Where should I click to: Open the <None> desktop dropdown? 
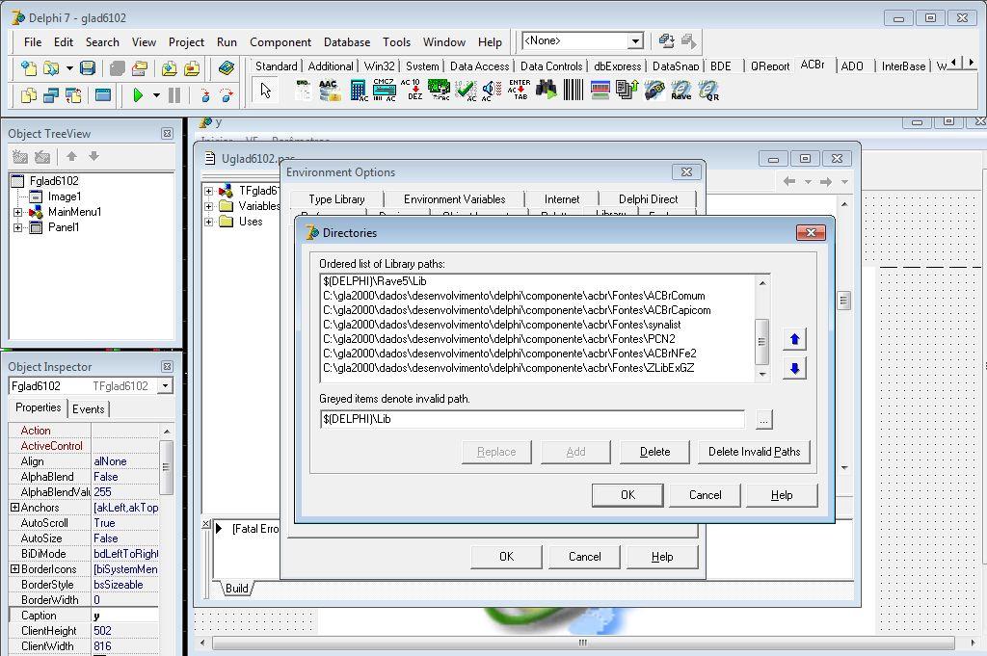pos(636,41)
